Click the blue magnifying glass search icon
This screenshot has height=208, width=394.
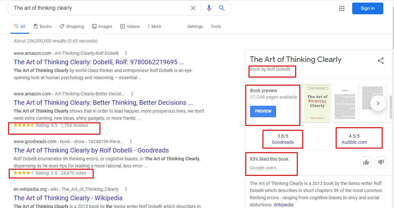click(x=222, y=8)
